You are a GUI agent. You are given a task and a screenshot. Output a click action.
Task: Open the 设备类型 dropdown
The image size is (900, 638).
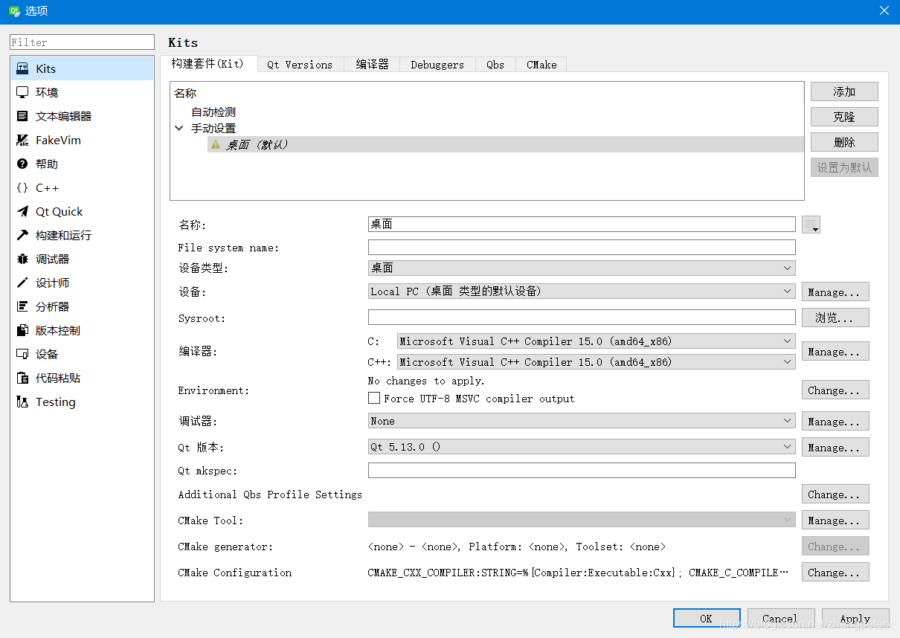(x=582, y=268)
